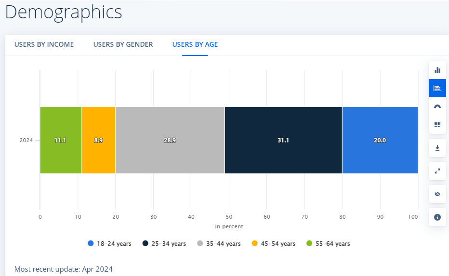Click the gray 28.9 bar segment
This screenshot has height=276, width=449.
(x=170, y=140)
